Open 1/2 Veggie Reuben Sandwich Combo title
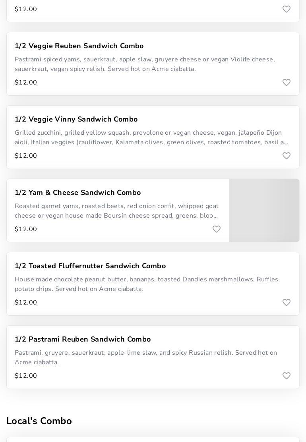 click(x=79, y=46)
